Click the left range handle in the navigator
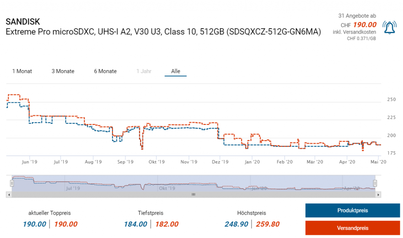The width and height of the screenshot is (403, 238). pyautogui.click(x=12, y=183)
